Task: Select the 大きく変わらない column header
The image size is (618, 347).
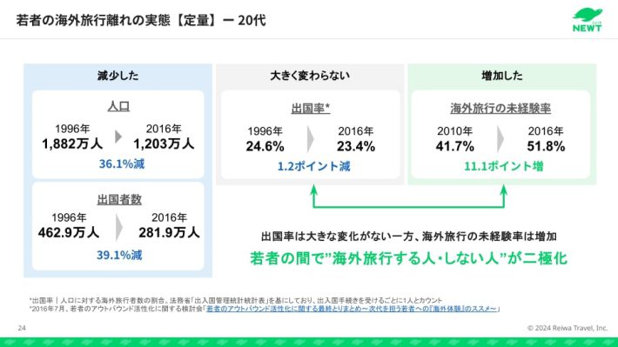Action: tap(310, 76)
